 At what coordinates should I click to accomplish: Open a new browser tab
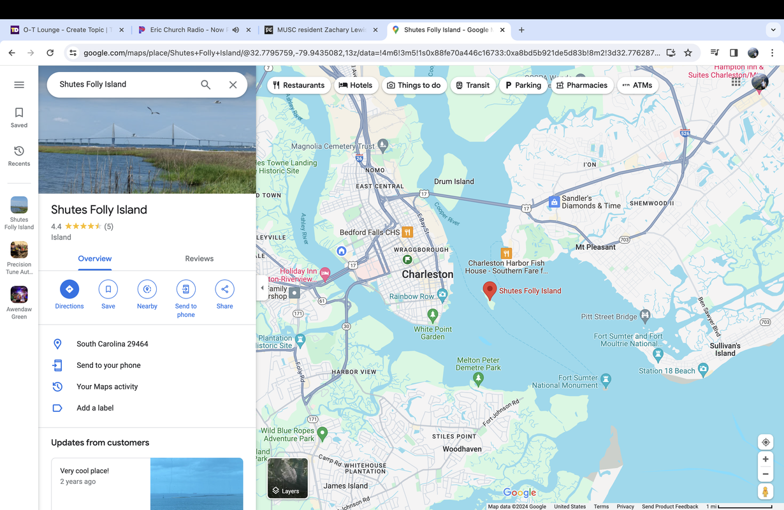coord(521,30)
